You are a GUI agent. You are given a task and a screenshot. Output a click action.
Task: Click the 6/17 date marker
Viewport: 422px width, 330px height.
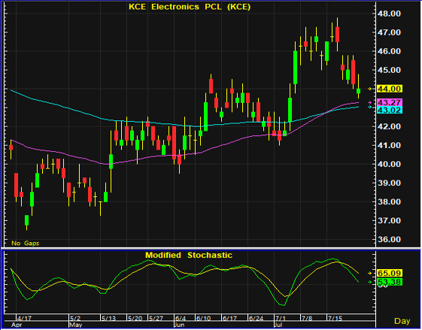tap(229, 318)
